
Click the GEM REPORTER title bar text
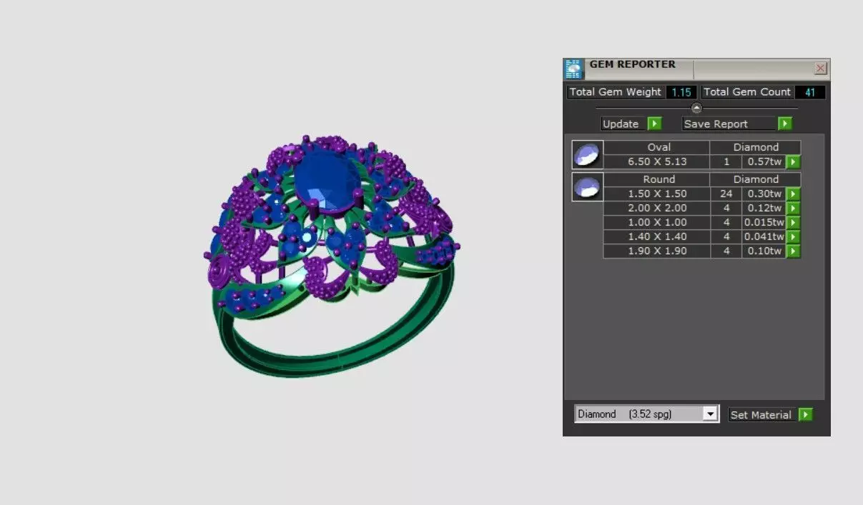(x=632, y=64)
